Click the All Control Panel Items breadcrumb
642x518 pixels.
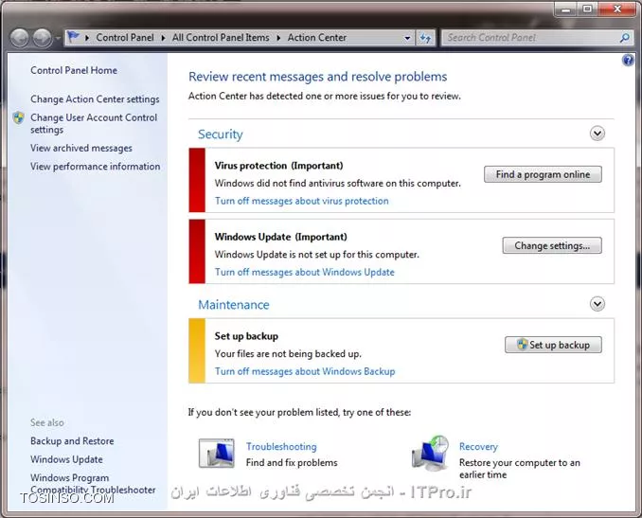click(221, 38)
